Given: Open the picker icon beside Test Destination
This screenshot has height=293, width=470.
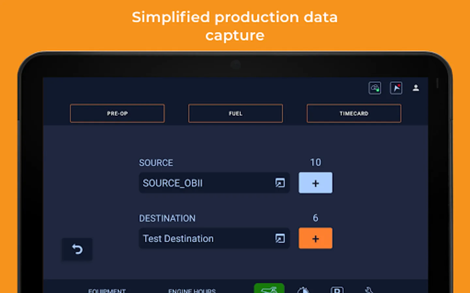Looking at the screenshot, I should tap(280, 239).
